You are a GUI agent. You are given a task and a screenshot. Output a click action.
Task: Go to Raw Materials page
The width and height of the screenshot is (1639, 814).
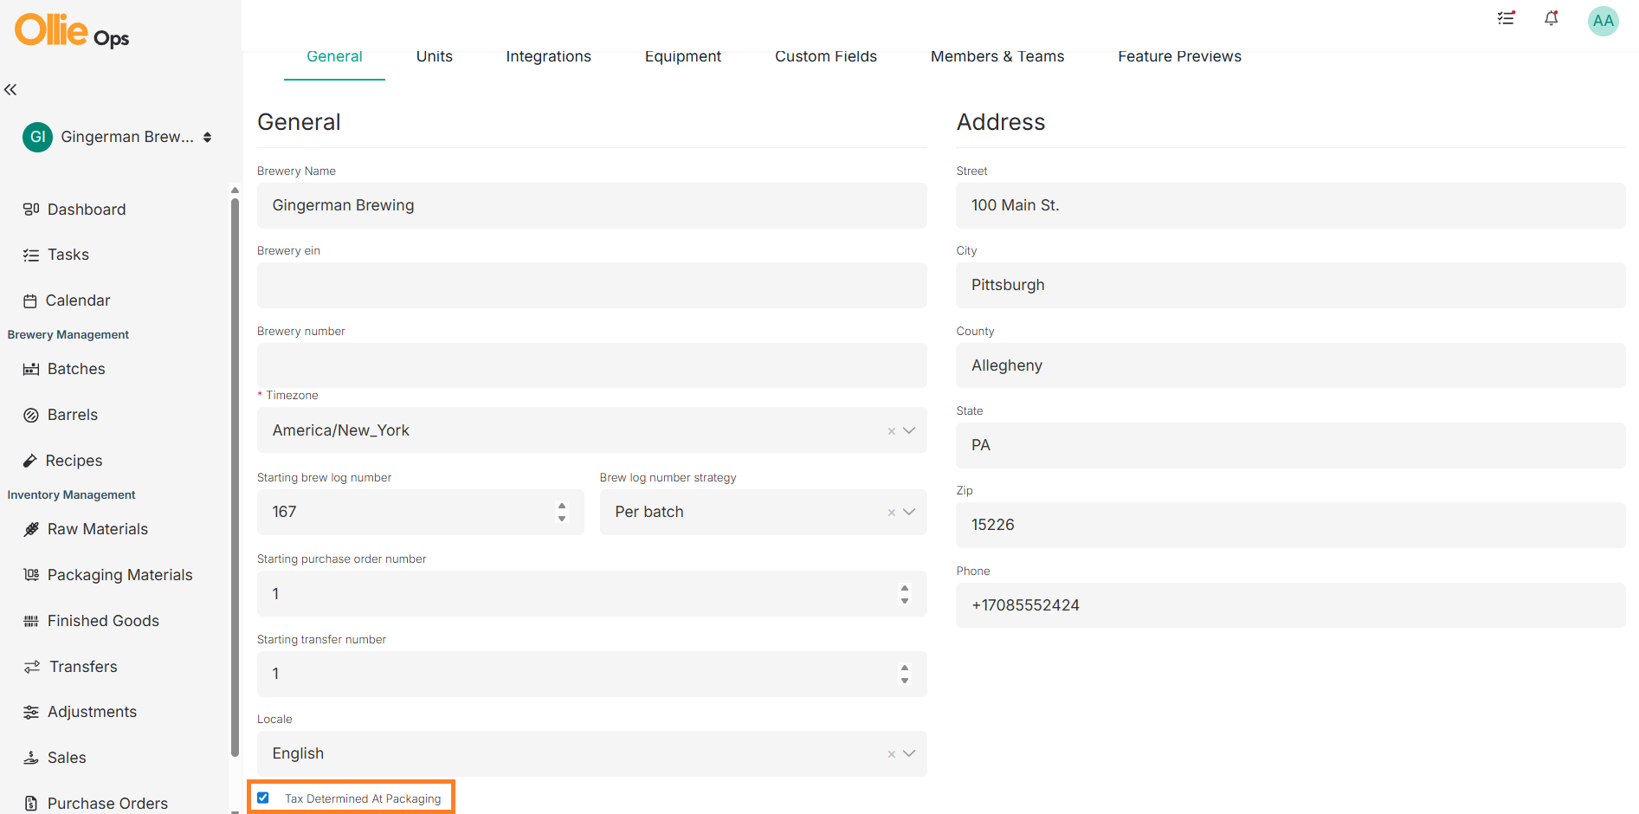tap(97, 529)
